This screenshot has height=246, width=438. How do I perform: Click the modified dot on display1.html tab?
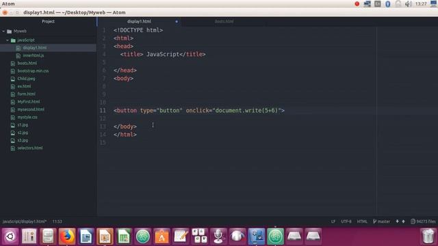(x=177, y=21)
